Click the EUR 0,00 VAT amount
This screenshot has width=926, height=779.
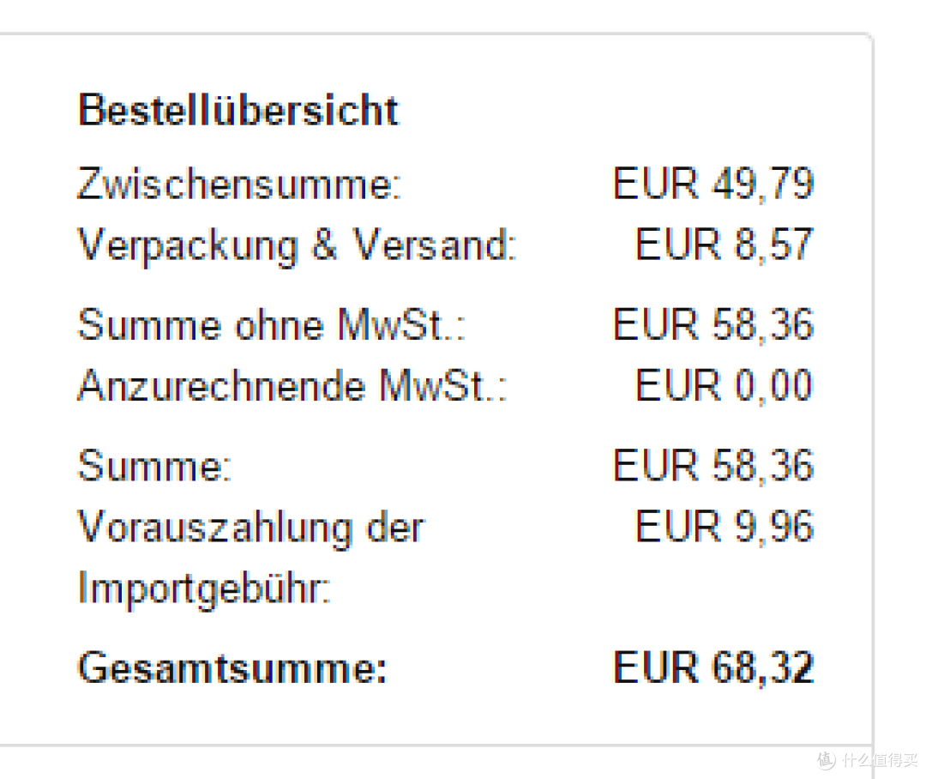pyautogui.click(x=725, y=385)
